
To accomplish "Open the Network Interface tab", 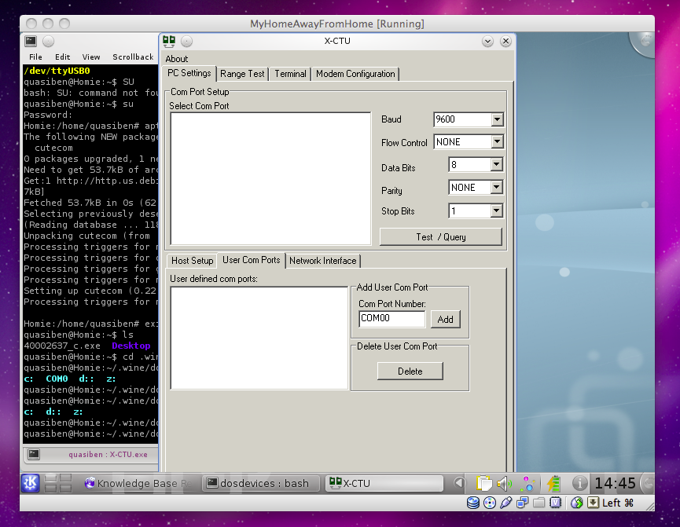I will (x=322, y=261).
